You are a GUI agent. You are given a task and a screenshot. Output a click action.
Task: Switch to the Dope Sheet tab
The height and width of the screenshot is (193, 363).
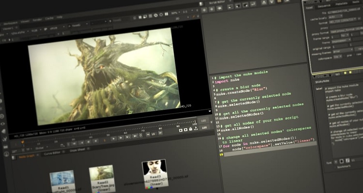pos(77,150)
